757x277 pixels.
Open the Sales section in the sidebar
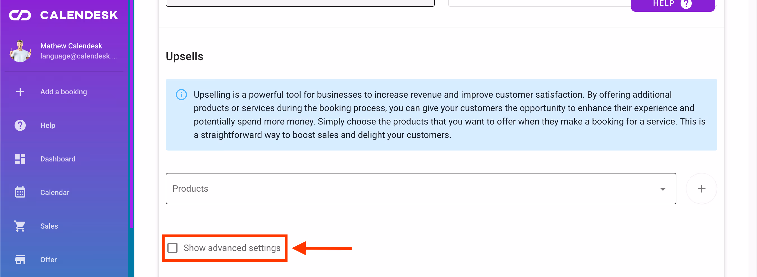point(49,226)
